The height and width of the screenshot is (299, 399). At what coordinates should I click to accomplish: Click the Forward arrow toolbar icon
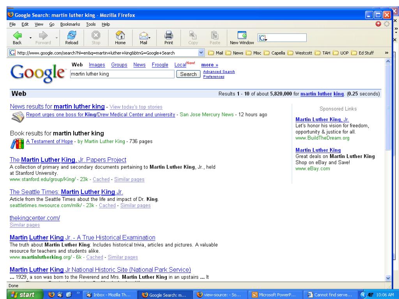point(43,35)
